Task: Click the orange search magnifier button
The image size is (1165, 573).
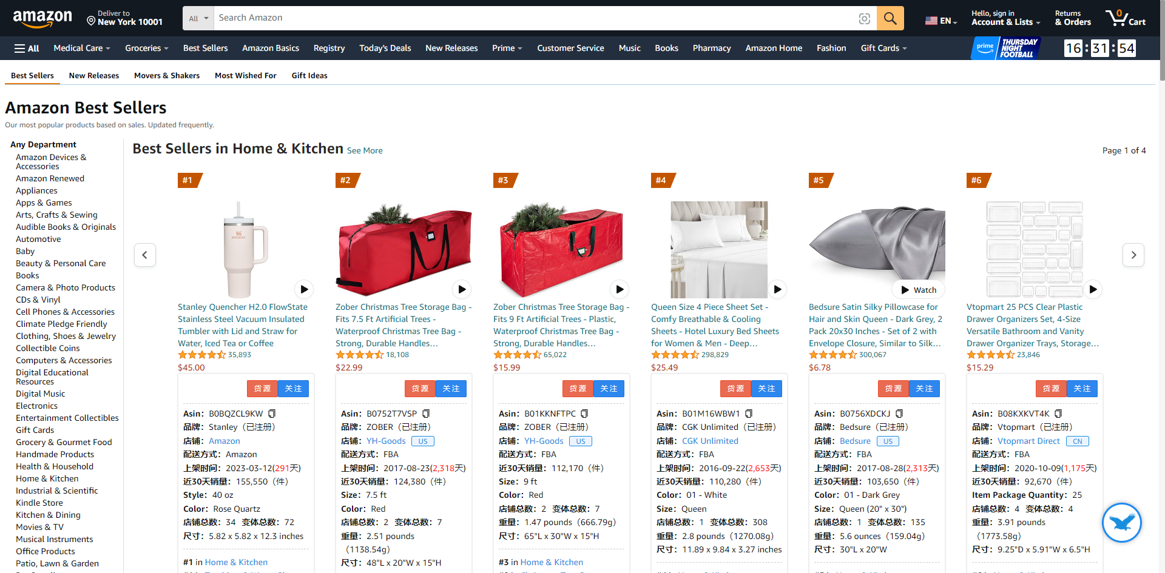Action: pyautogui.click(x=890, y=18)
